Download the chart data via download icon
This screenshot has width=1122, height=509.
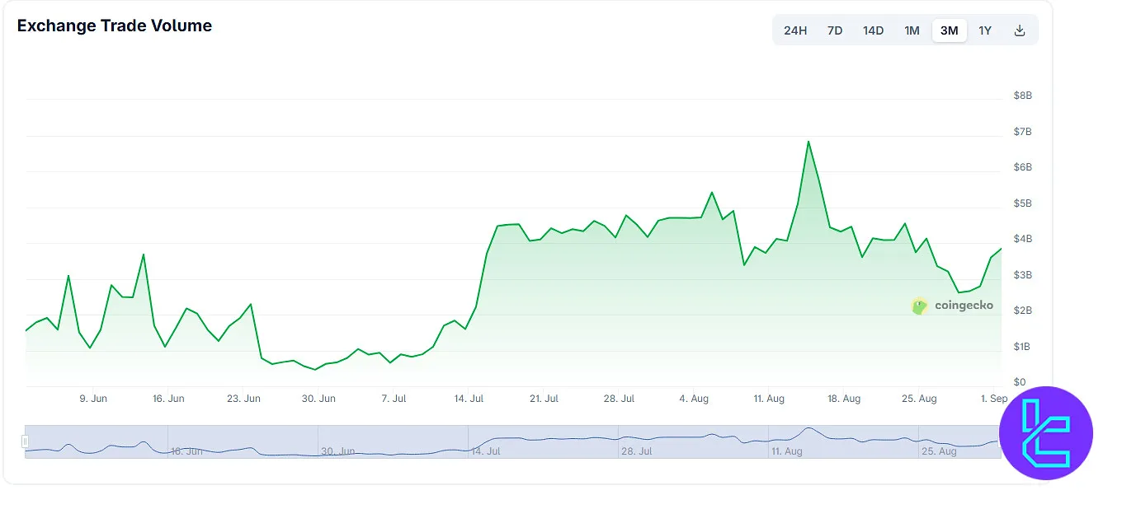coord(1020,30)
